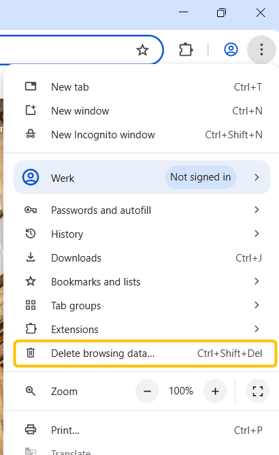Open the Extensions submenu chevron in menu

(257, 329)
